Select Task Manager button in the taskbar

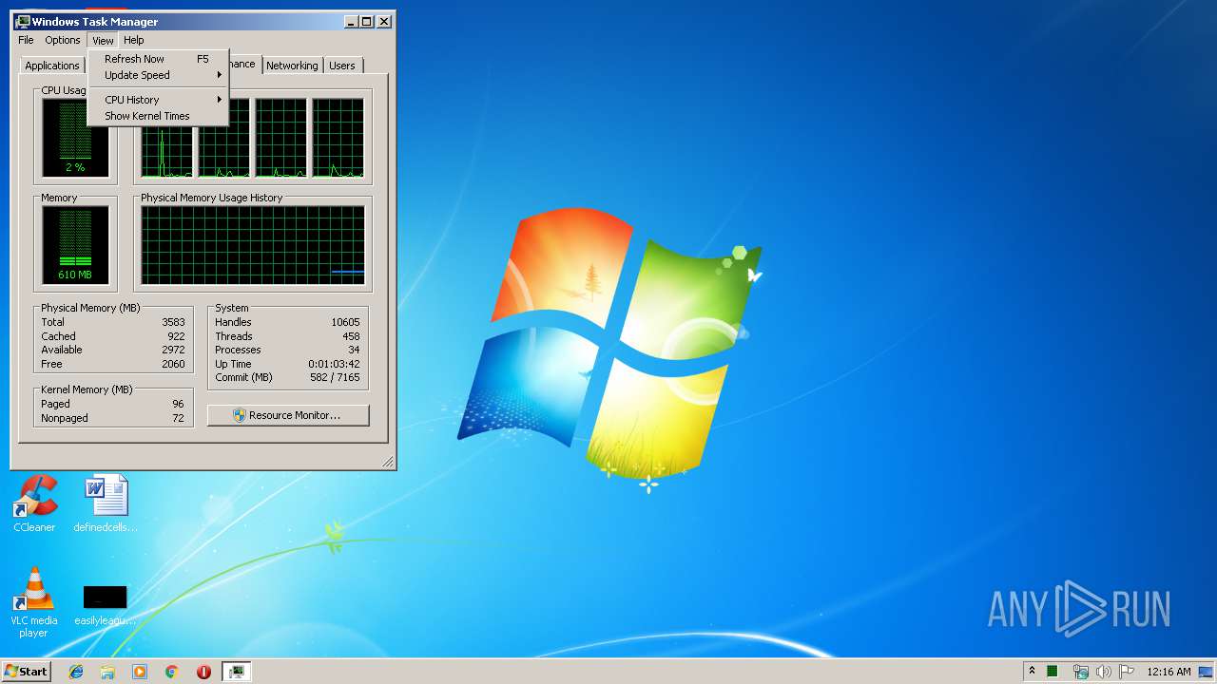(237, 672)
